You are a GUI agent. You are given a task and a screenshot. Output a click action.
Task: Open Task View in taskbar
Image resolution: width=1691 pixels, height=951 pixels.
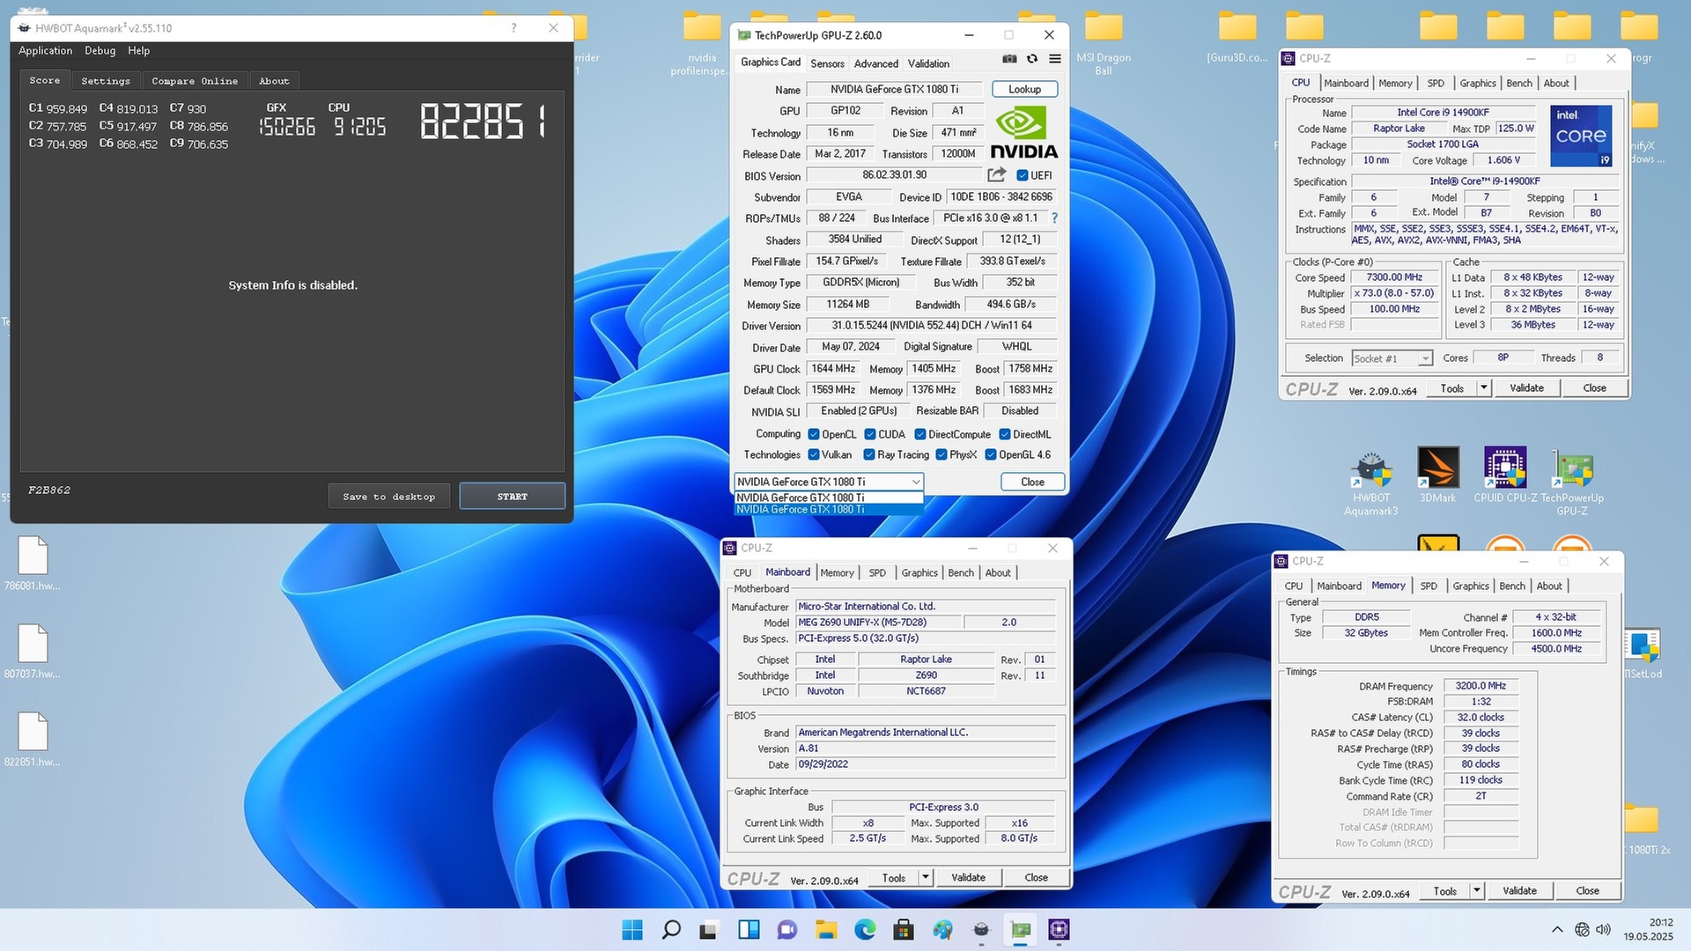click(710, 929)
